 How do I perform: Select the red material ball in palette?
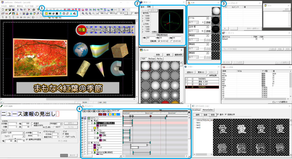point(165,102)
